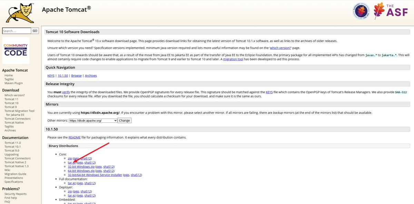Open Maven Plugin in sidebar menu
Image resolution: width=414 pixels, height=204 pixels.
click(x=13, y=83)
